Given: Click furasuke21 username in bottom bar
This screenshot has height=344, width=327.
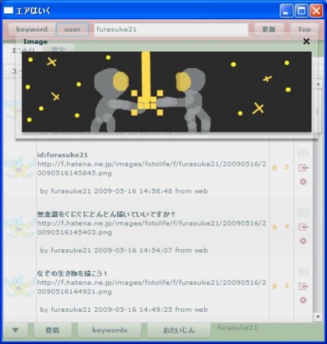Looking at the screenshot, I should pos(238,327).
